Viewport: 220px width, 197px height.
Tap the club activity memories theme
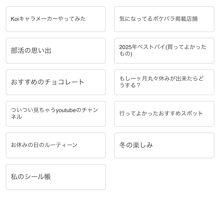pyautogui.click(x=56, y=51)
